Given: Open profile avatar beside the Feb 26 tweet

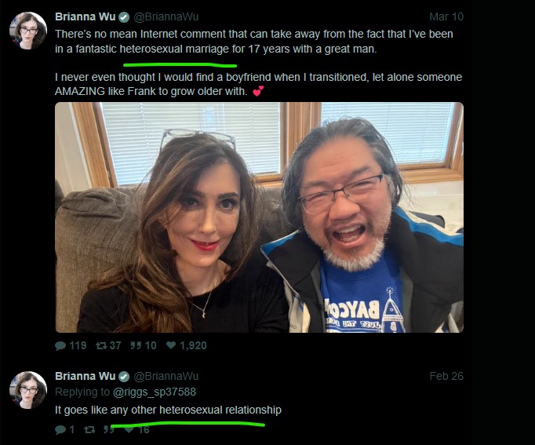Looking at the screenshot, I should (x=28, y=390).
